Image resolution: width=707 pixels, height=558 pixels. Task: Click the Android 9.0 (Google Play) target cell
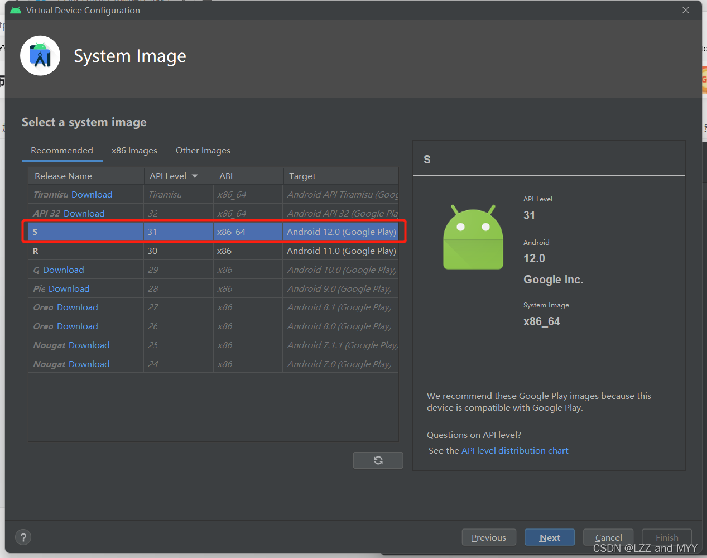(x=341, y=288)
